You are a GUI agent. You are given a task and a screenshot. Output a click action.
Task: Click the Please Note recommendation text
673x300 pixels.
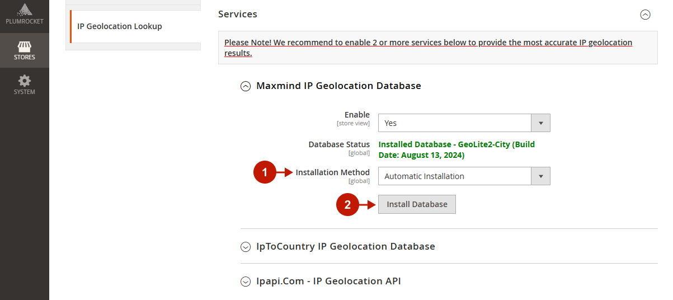428,48
